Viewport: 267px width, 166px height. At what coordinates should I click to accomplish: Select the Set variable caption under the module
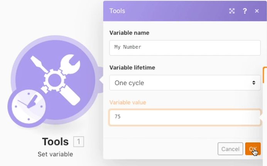[x=55, y=154]
